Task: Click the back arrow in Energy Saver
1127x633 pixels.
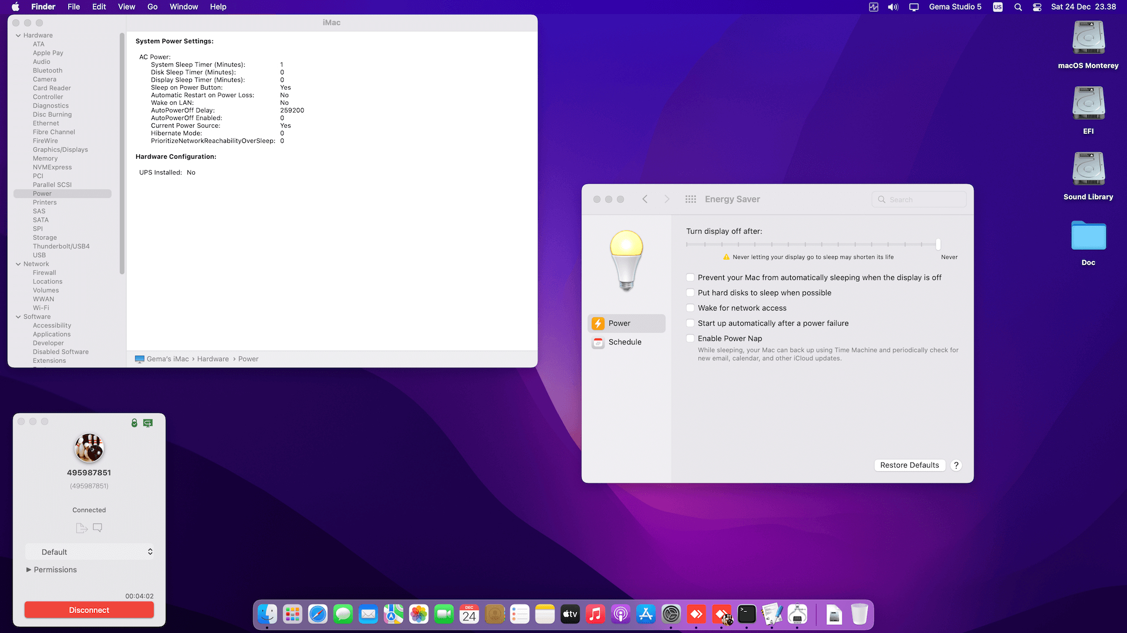Action: [x=645, y=199]
